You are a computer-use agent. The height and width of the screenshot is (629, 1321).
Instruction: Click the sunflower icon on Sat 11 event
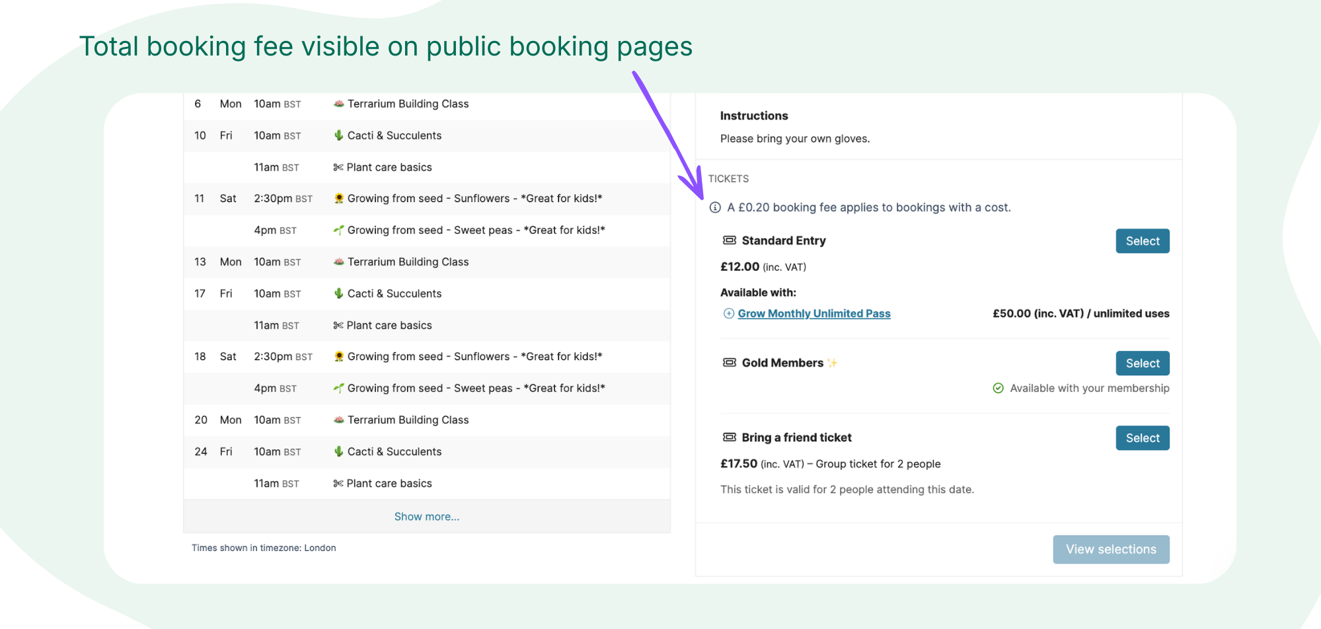339,198
